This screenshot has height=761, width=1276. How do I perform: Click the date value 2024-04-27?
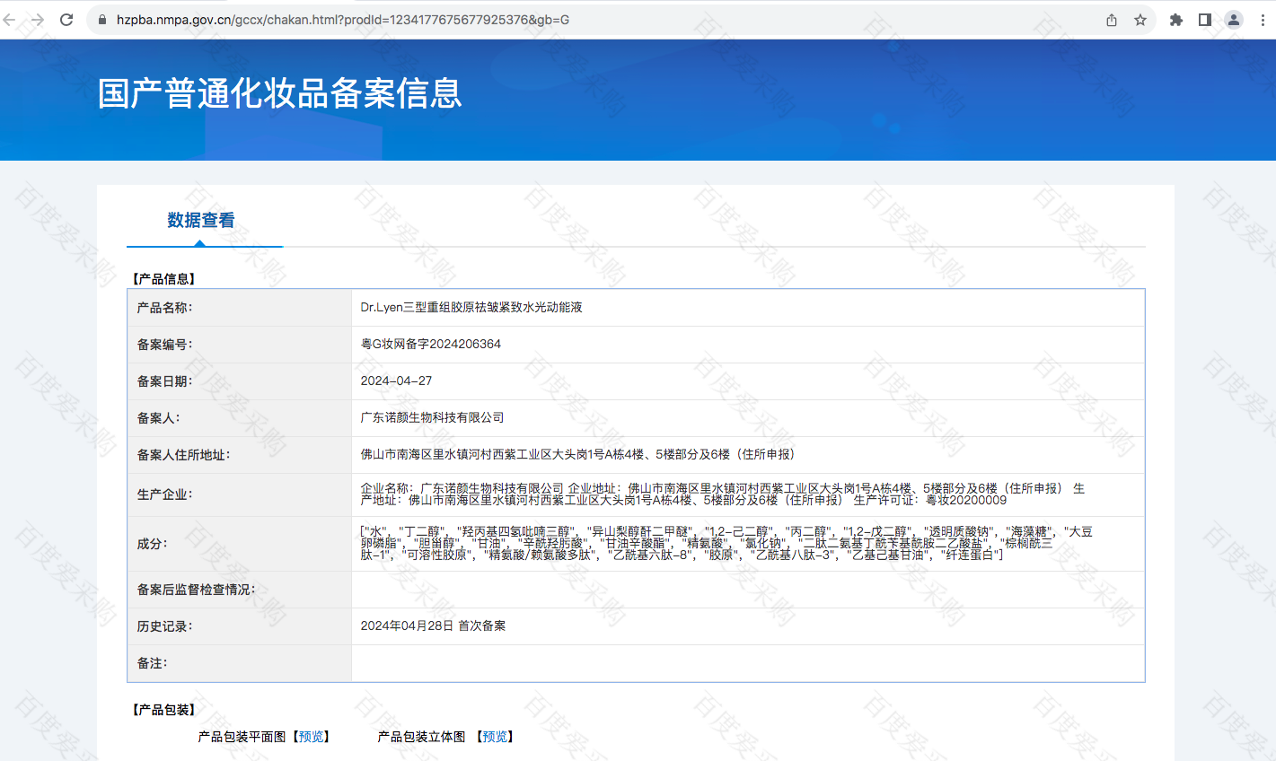click(396, 380)
